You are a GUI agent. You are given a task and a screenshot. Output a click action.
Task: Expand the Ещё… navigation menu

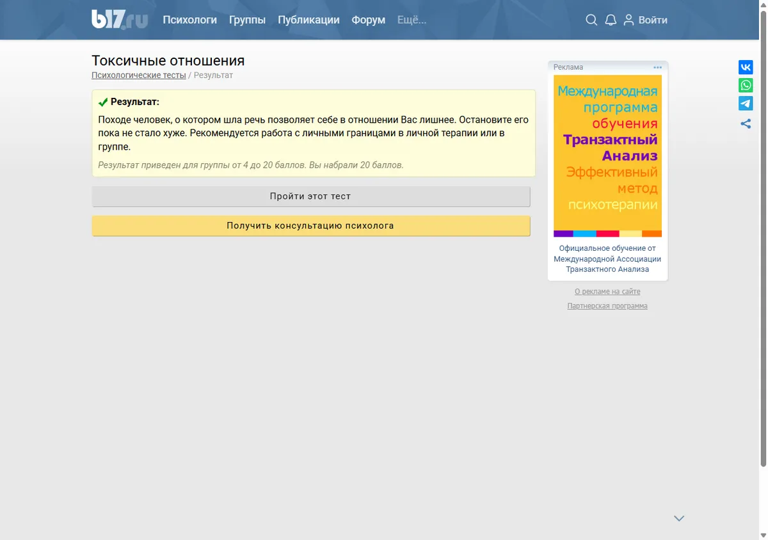tap(412, 20)
